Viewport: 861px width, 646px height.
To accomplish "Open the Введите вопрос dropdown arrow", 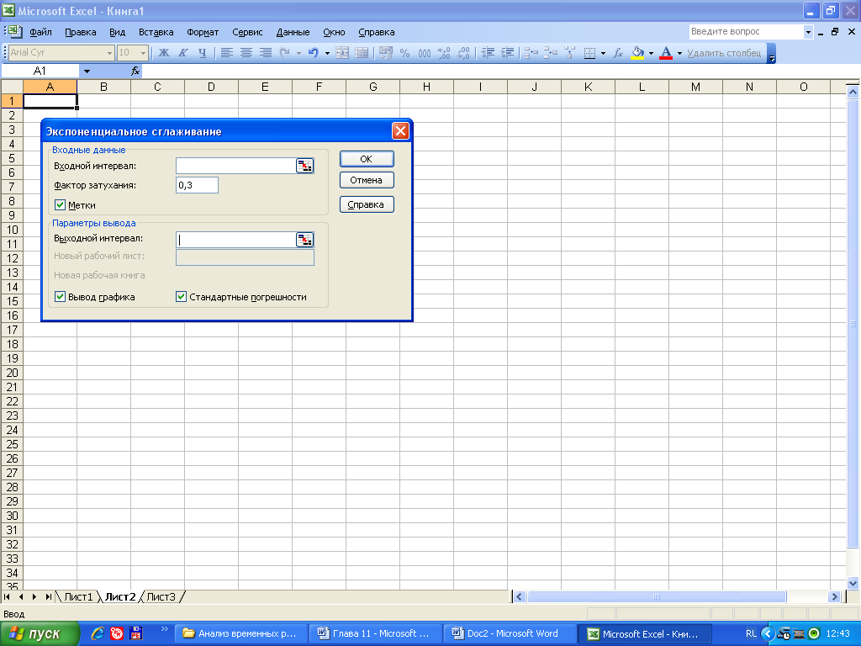I will (x=808, y=32).
